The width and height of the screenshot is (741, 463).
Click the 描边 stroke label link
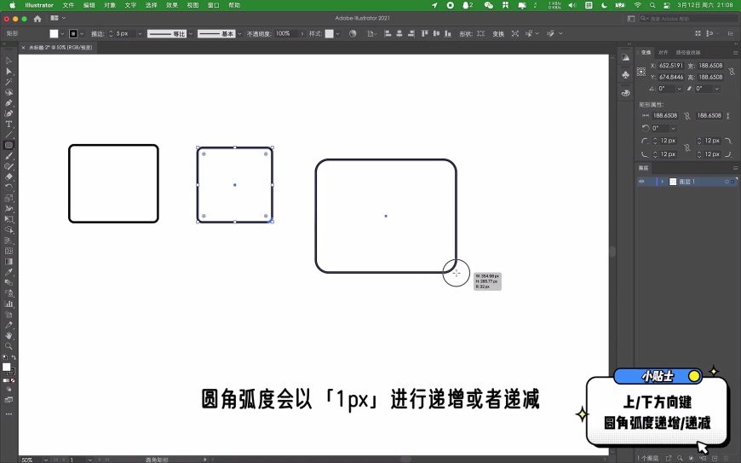97,33
